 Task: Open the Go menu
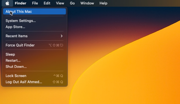[x=72, y=3]
